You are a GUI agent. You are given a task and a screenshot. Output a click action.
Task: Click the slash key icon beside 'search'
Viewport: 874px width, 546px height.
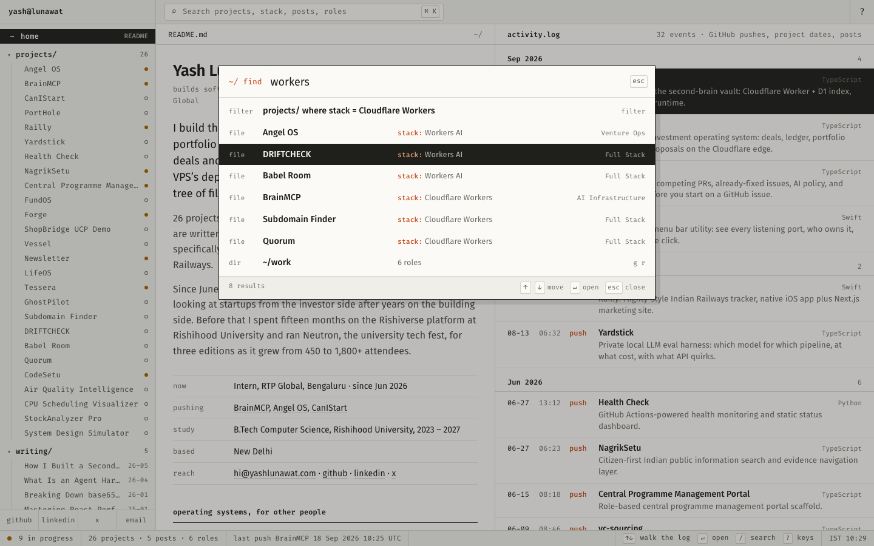coord(740,538)
